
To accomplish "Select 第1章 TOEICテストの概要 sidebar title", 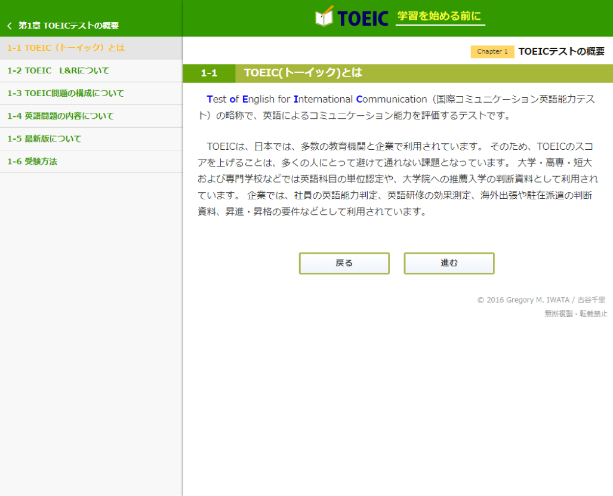I will pyautogui.click(x=69, y=26).
